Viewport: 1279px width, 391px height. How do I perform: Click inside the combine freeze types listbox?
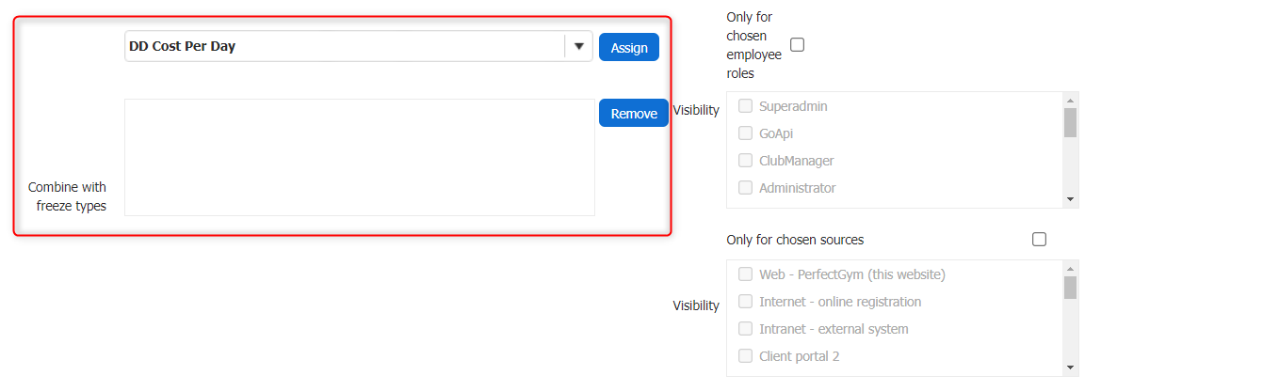click(359, 157)
